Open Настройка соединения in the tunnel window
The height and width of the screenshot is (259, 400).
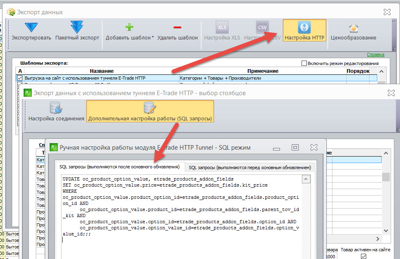[x=56, y=111]
